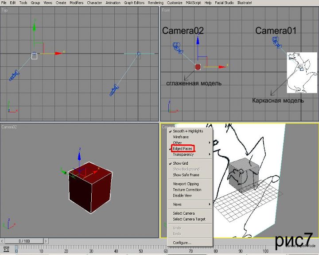The height and width of the screenshot is (255, 319).
Task: Select the Camera01 icon in Front viewport
Action: tap(277, 42)
